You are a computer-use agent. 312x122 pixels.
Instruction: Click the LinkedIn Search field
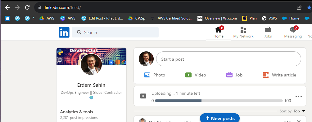[x=115, y=32]
